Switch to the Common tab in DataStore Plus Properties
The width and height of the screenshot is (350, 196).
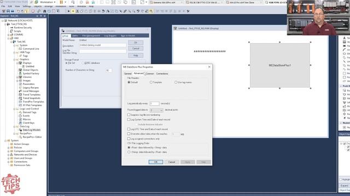pos(150,73)
